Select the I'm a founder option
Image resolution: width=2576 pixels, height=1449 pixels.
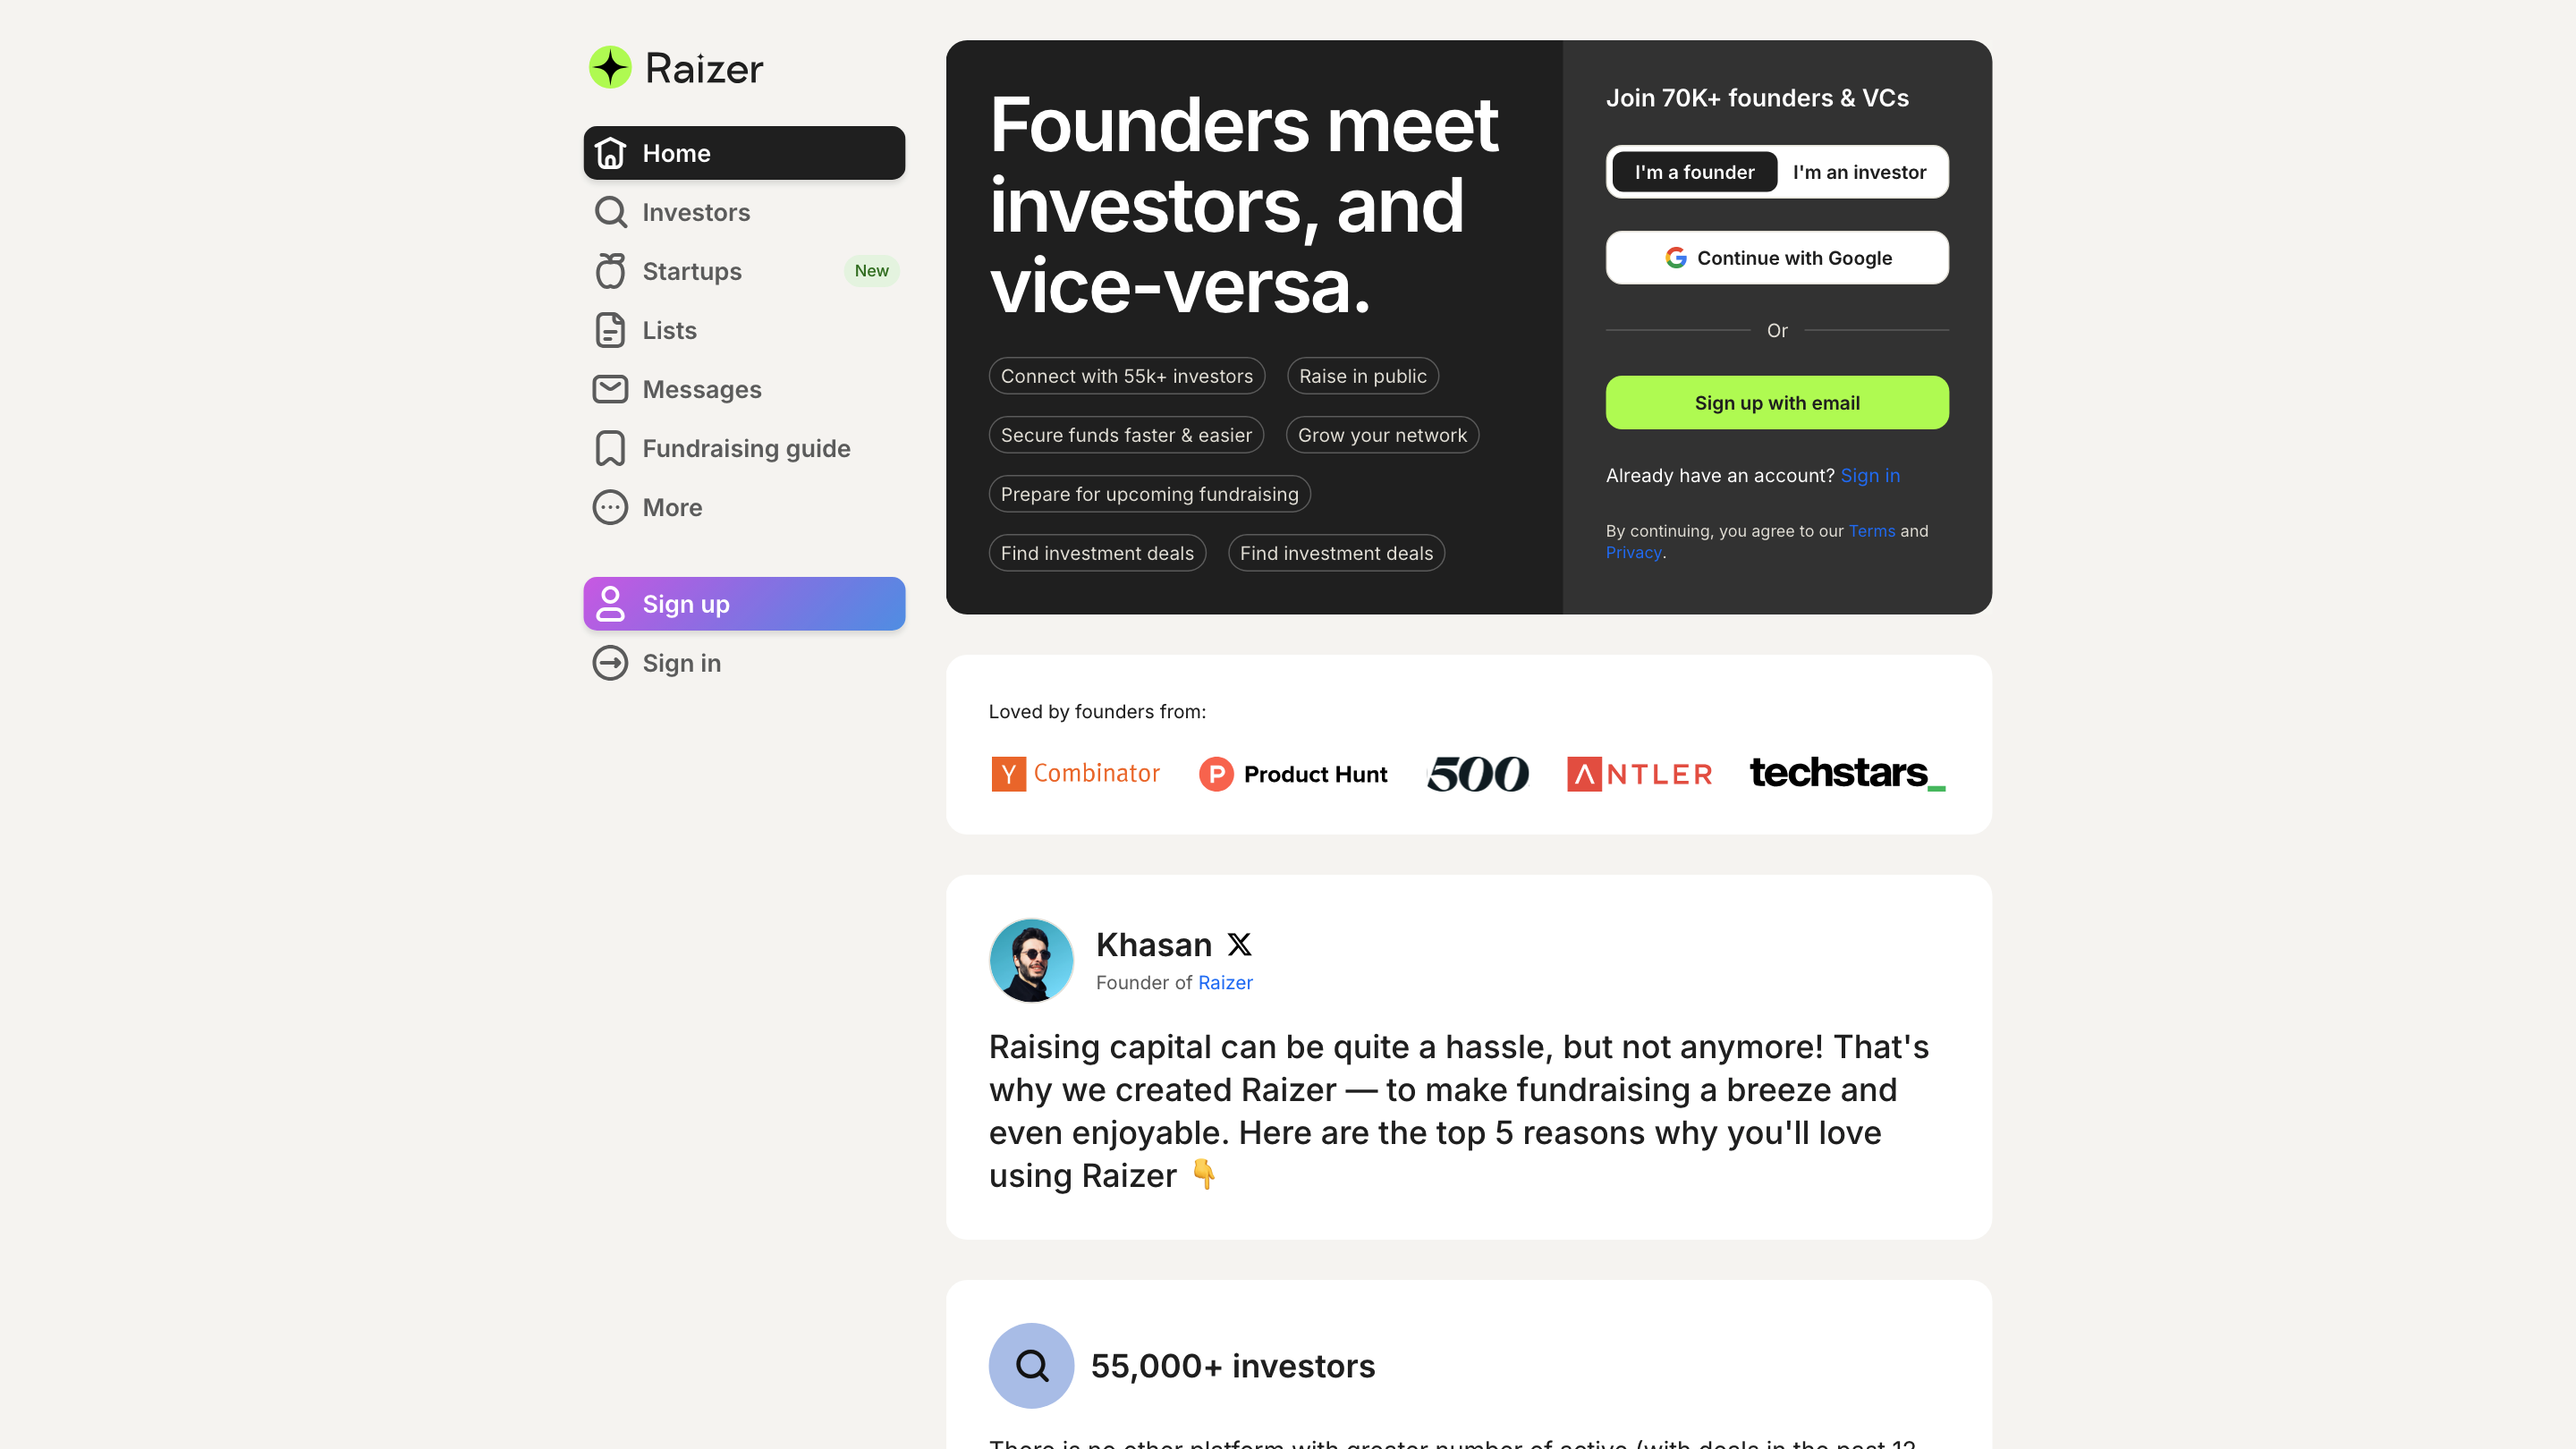point(1693,171)
